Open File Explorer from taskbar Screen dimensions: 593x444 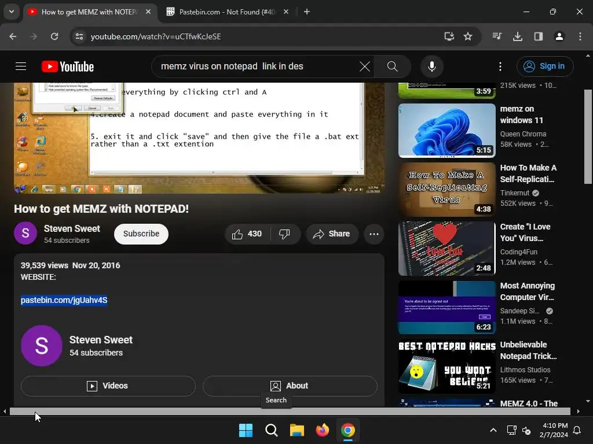297,430
